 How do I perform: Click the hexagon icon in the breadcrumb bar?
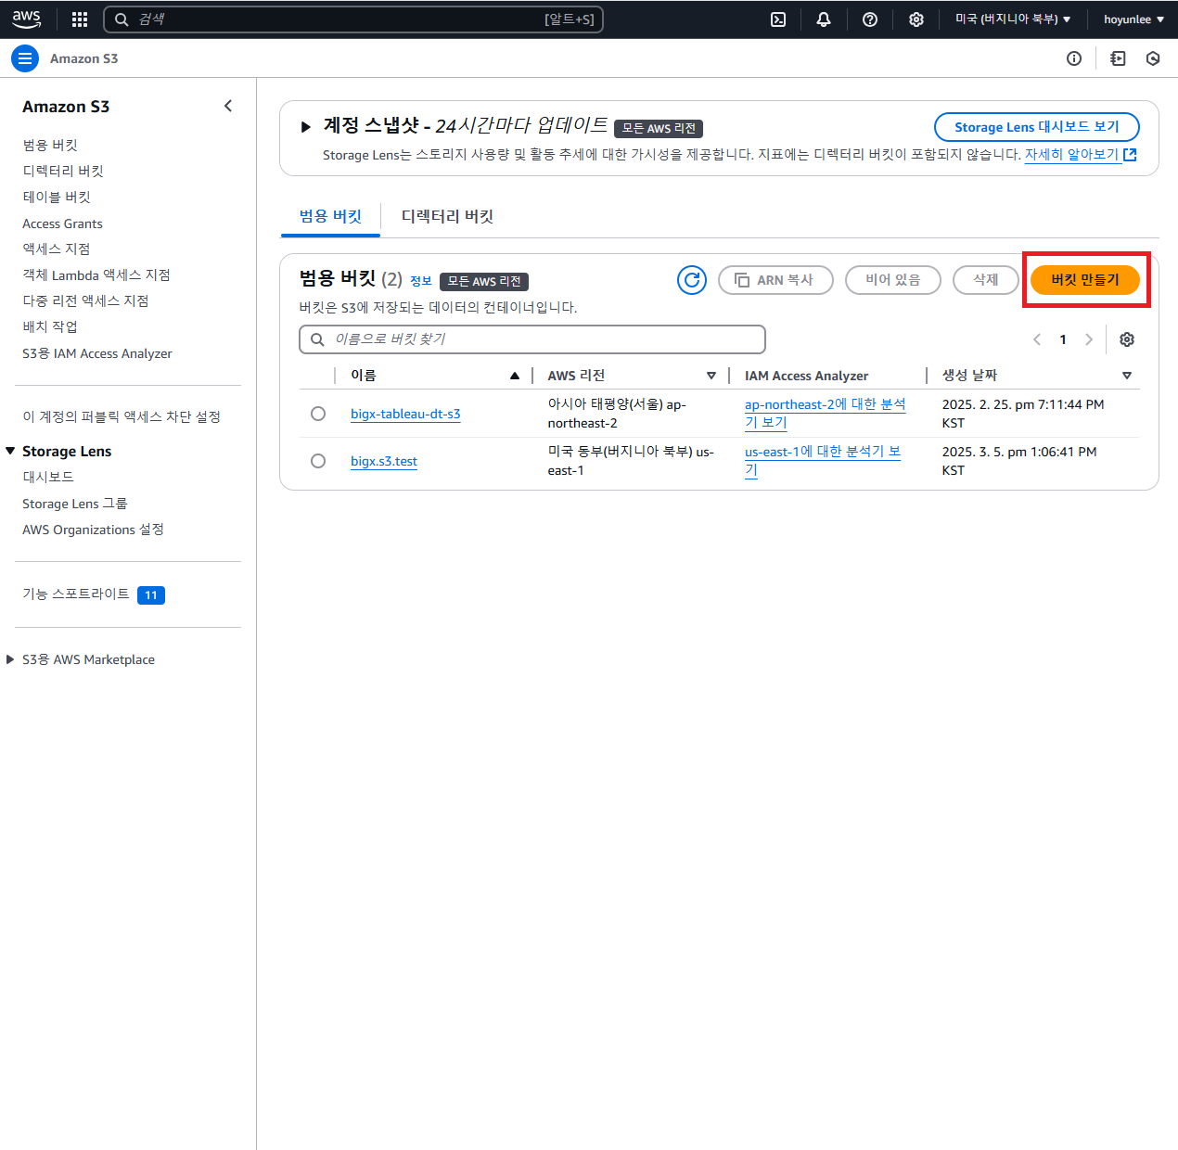pos(1153,58)
